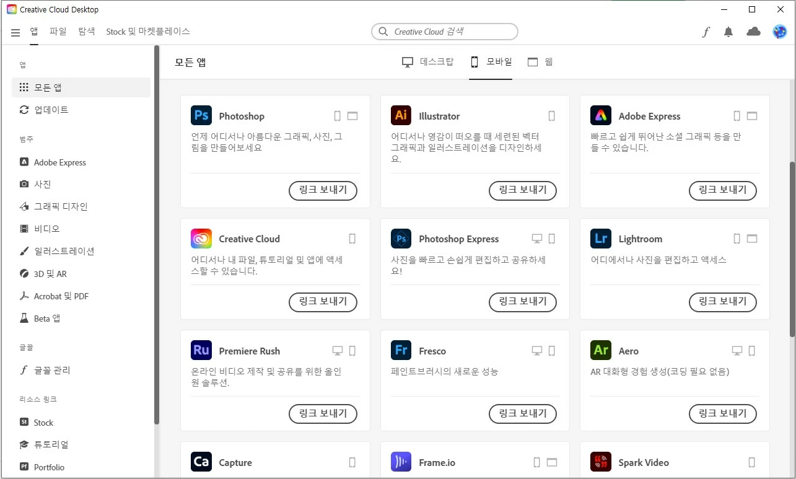Click the Fresco app icon
The image size is (796, 479).
401,350
